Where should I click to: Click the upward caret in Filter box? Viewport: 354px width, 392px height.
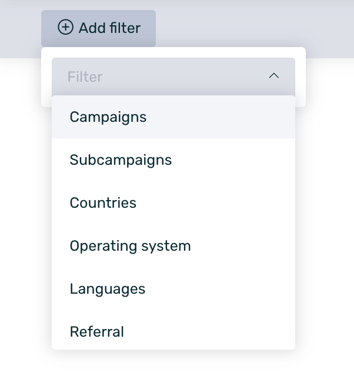pyautogui.click(x=273, y=77)
